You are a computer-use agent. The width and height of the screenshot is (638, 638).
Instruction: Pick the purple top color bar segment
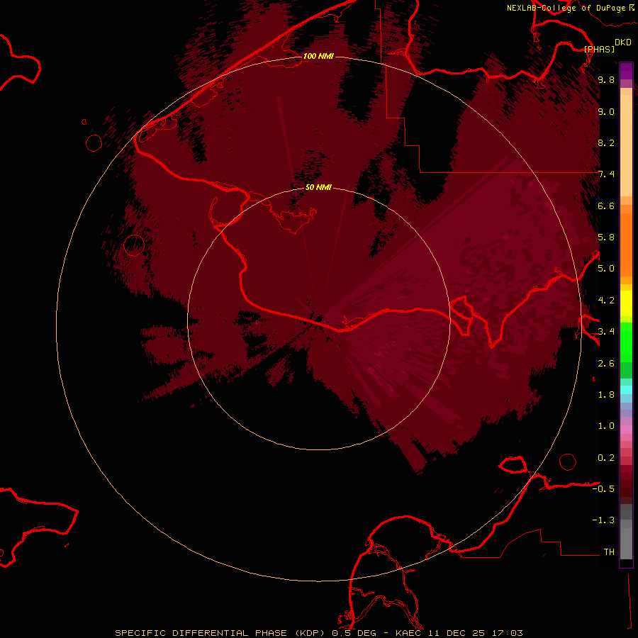(x=626, y=71)
